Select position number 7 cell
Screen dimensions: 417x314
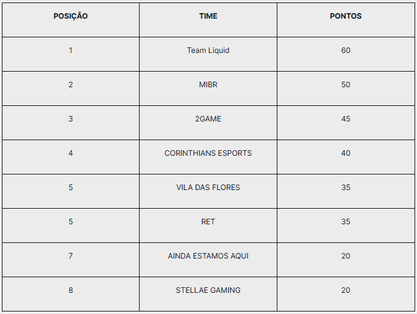[70, 256]
